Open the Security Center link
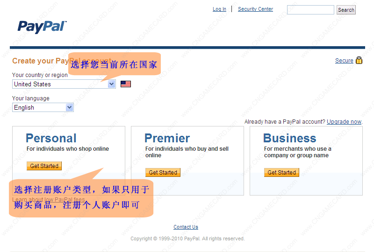Viewport: 374px width, 252px height. pos(255,9)
